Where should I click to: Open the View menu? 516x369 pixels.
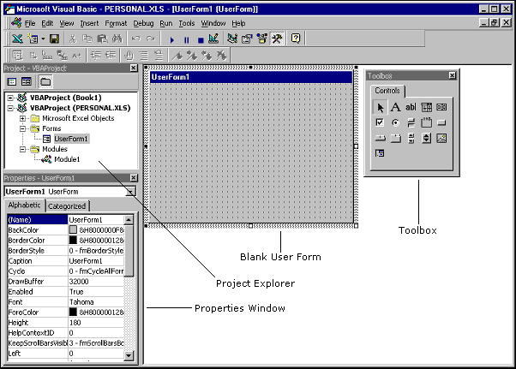pyautogui.click(x=67, y=23)
